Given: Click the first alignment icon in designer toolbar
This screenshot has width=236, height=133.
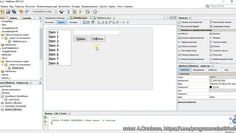Looking at the screenshot, I should tap(99, 22).
